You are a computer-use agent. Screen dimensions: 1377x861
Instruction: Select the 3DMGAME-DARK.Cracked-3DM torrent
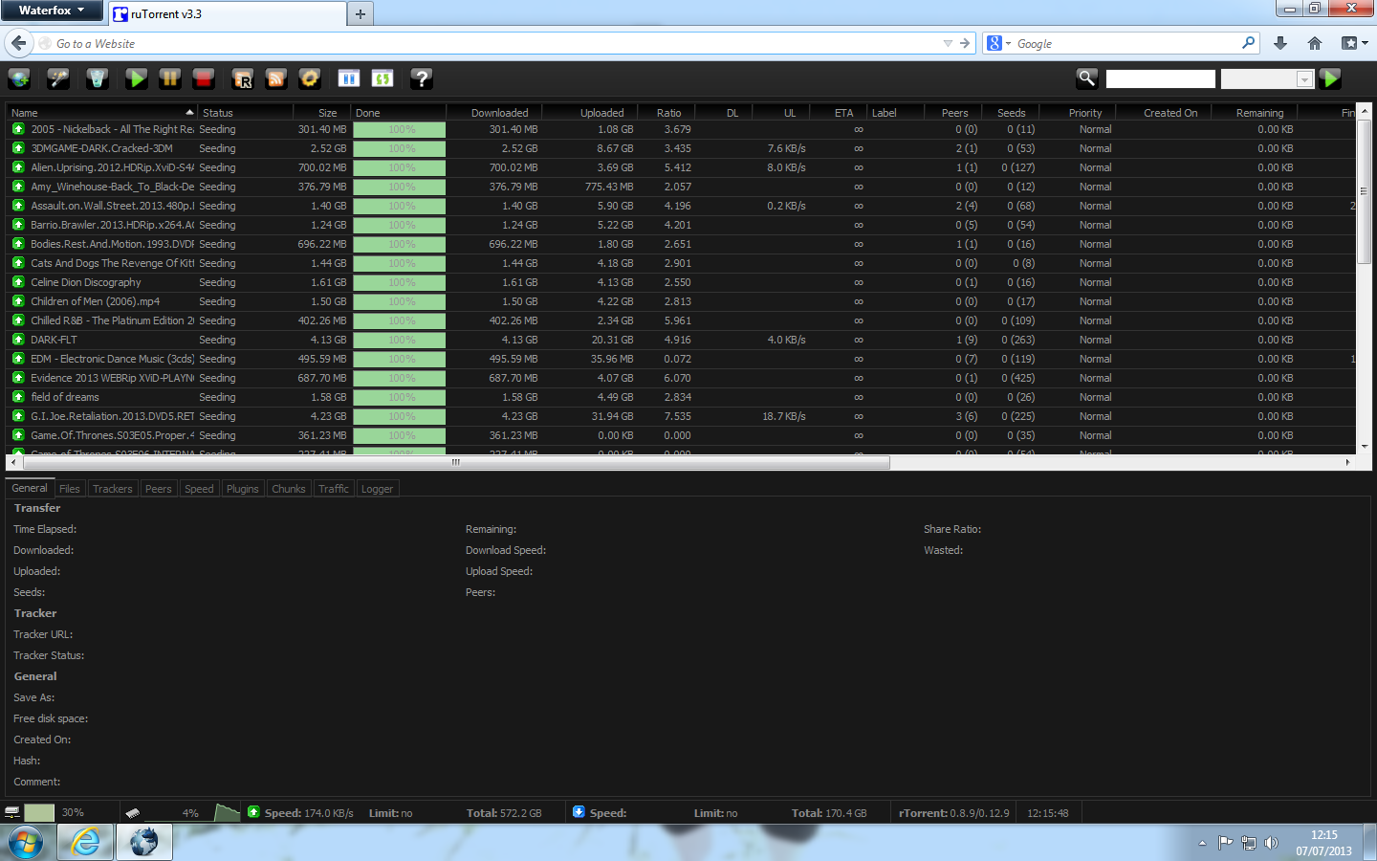[681, 148]
